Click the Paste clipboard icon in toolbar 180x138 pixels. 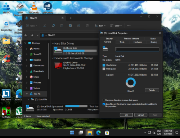tap(62, 25)
